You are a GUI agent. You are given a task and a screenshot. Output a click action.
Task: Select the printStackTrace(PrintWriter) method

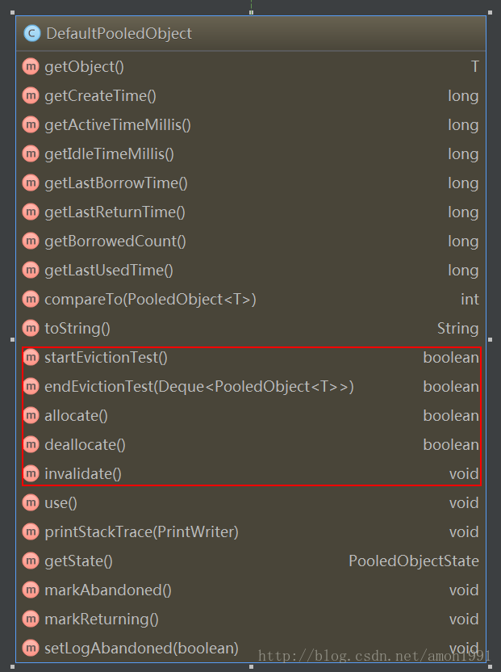coord(251,531)
